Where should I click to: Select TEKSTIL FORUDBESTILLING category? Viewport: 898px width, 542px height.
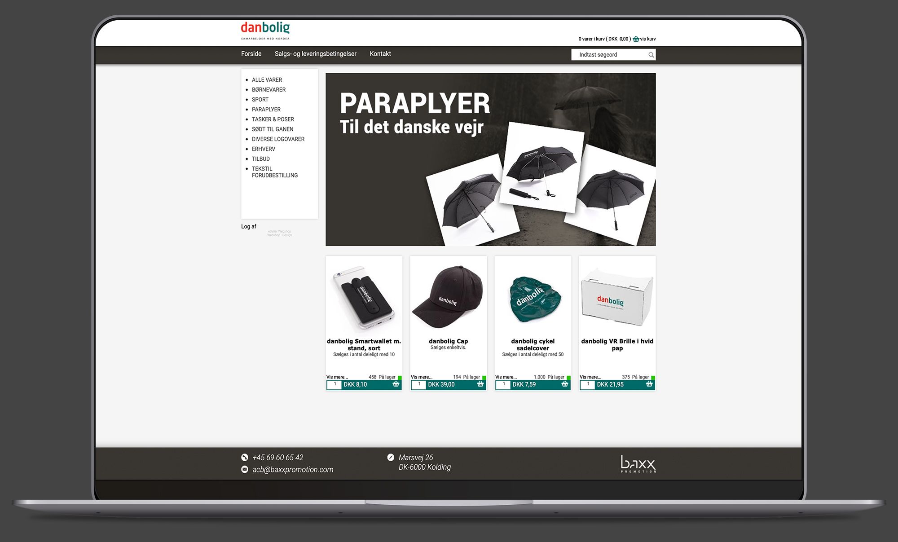(x=275, y=172)
